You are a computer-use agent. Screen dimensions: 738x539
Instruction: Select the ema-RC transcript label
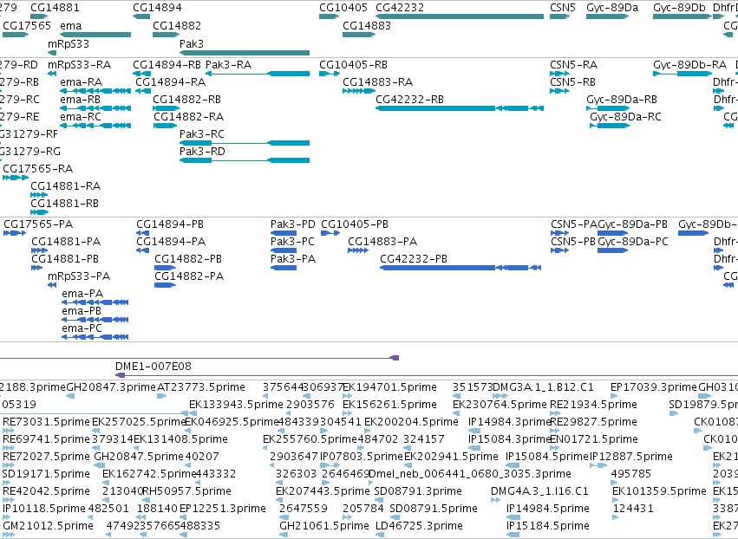pos(81,117)
